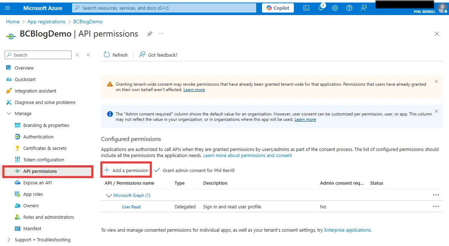
Task: Click the Roles and administrators icon
Action: (x=17, y=217)
